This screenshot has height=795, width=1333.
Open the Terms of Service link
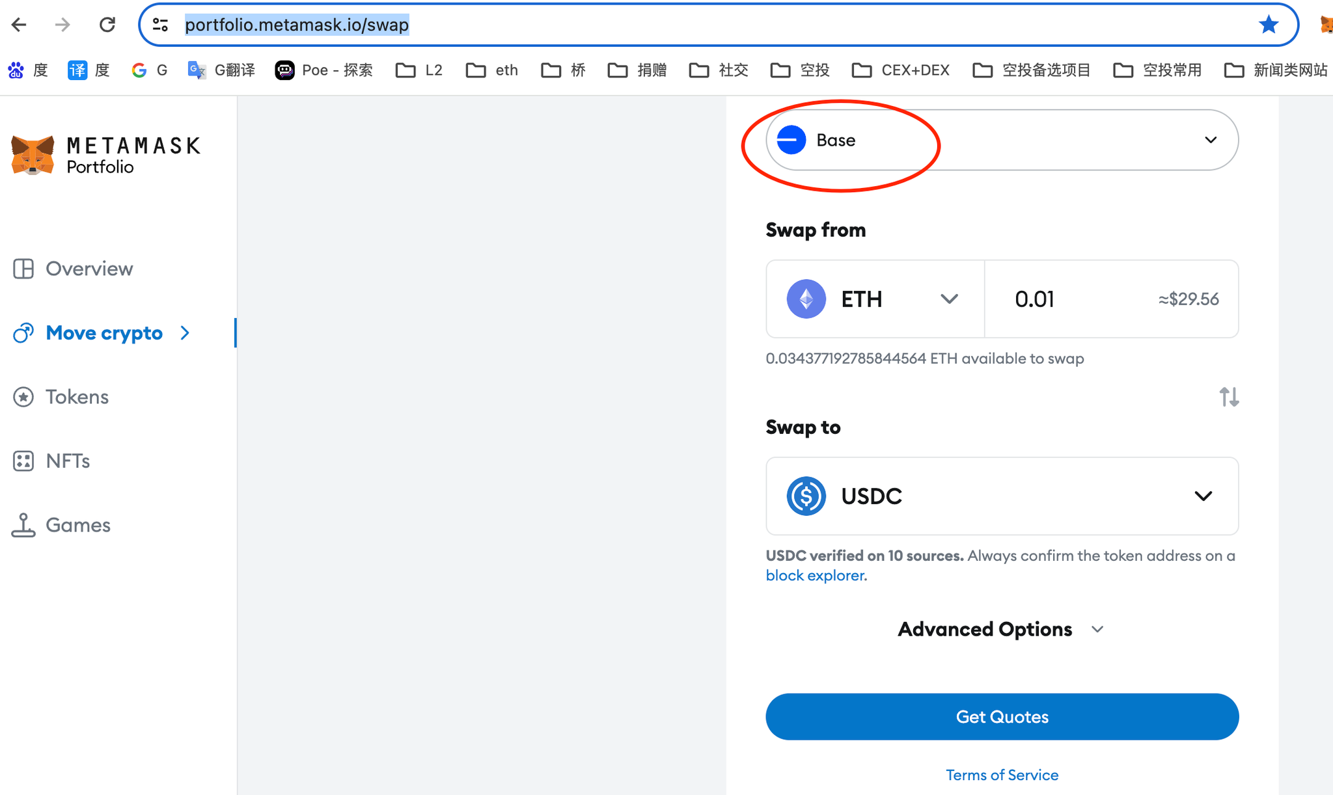tap(1002, 775)
